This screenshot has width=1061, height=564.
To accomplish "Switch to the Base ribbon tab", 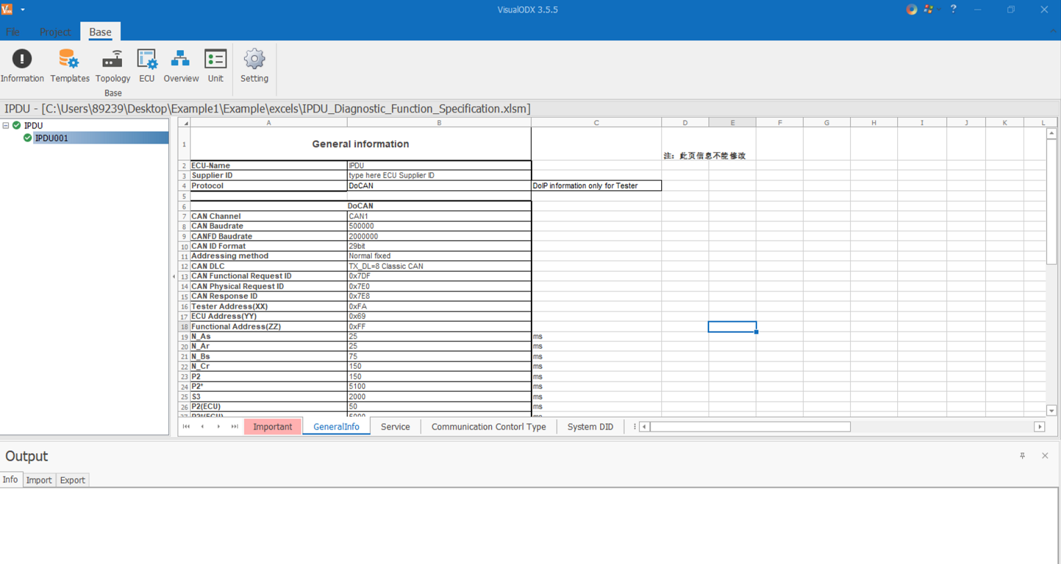I will click(100, 32).
